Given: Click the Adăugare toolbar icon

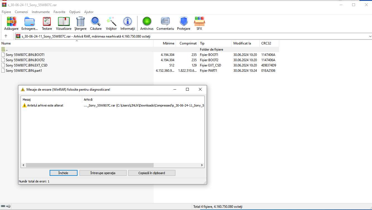Looking at the screenshot, I should 11,21.
